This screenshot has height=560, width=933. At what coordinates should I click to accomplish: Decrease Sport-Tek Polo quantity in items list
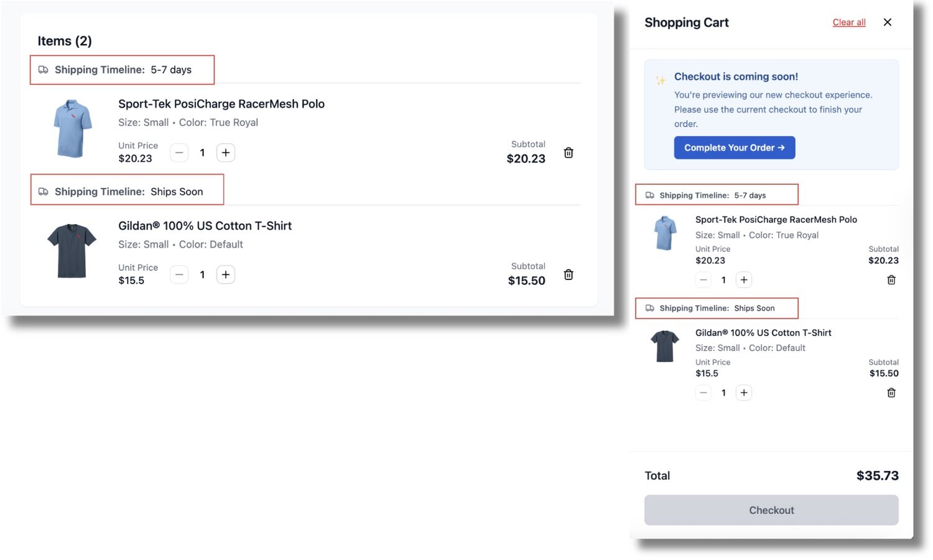tap(179, 152)
